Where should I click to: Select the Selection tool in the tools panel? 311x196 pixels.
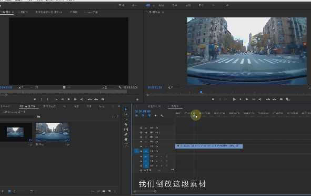coord(126,109)
